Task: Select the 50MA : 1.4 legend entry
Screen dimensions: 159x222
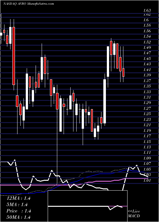Action: click(18, 217)
